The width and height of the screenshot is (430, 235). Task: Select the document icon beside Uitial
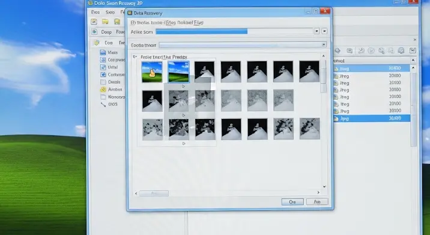[103, 67]
